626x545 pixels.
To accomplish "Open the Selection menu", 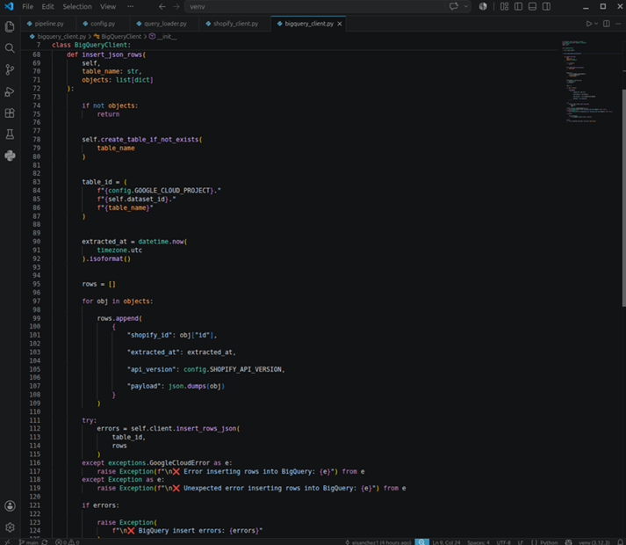I will coord(77,6).
